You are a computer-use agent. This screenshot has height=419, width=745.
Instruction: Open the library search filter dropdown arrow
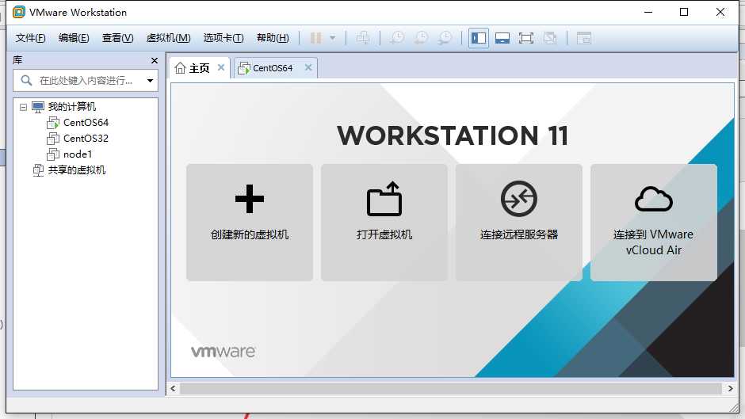click(150, 81)
